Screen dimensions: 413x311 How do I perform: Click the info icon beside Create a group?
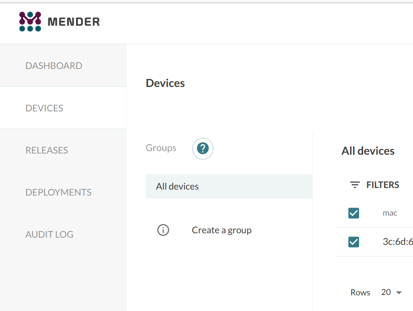(163, 230)
